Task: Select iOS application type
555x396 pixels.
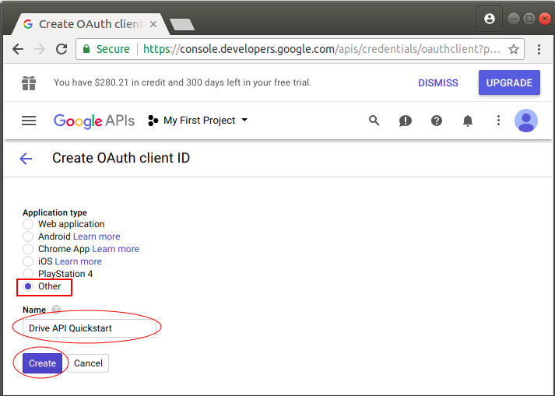Action: pos(28,261)
